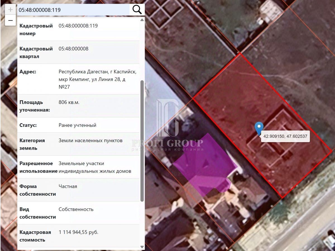Select the area value 806 кв.м.
Image resolution: width=335 pixels, height=251 pixels.
(x=69, y=102)
